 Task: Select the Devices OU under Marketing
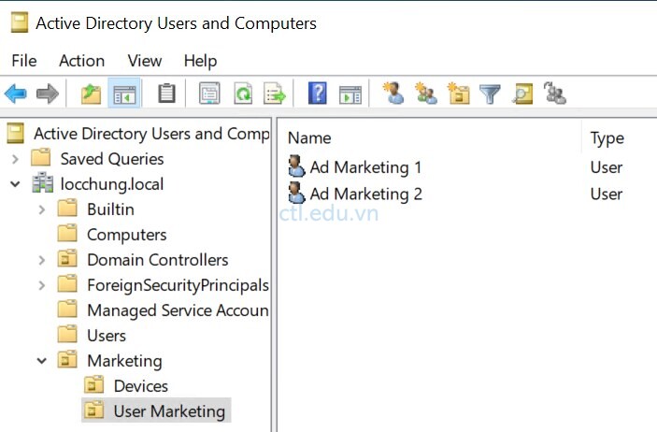tap(141, 386)
